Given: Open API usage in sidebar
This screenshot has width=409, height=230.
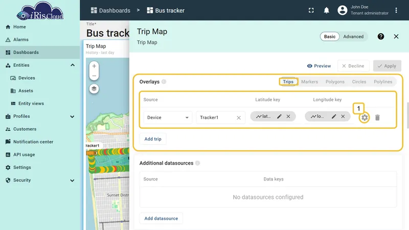Looking at the screenshot, I should (x=40, y=155).
